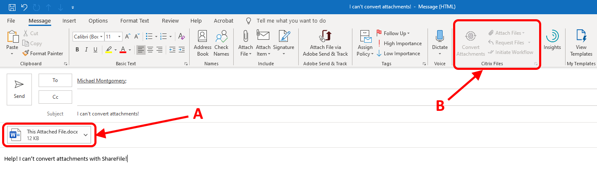The width and height of the screenshot is (597, 192).
Task: Click the Cc recipients button
Action: tap(55, 97)
